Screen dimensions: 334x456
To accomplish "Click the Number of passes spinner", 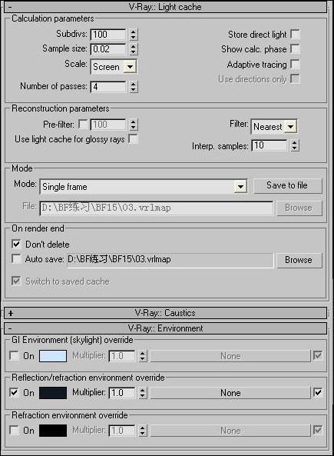I will (x=133, y=86).
